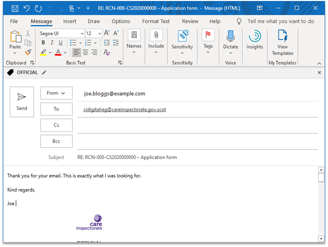Screen dimensions: 328x247
Task: Expand the Paste options arrow
Action: point(15,53)
